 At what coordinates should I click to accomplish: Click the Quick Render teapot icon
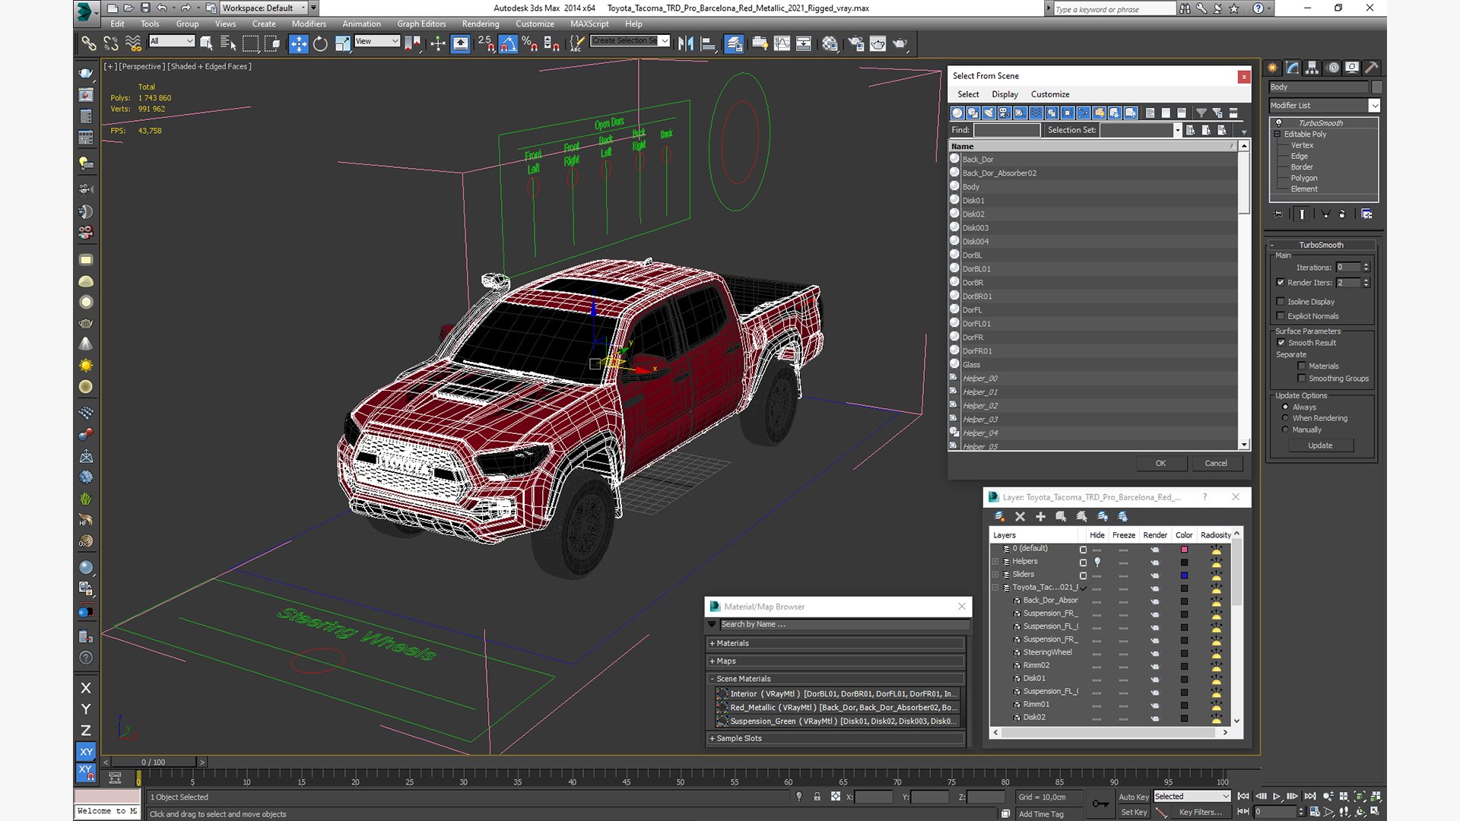pyautogui.click(x=900, y=43)
